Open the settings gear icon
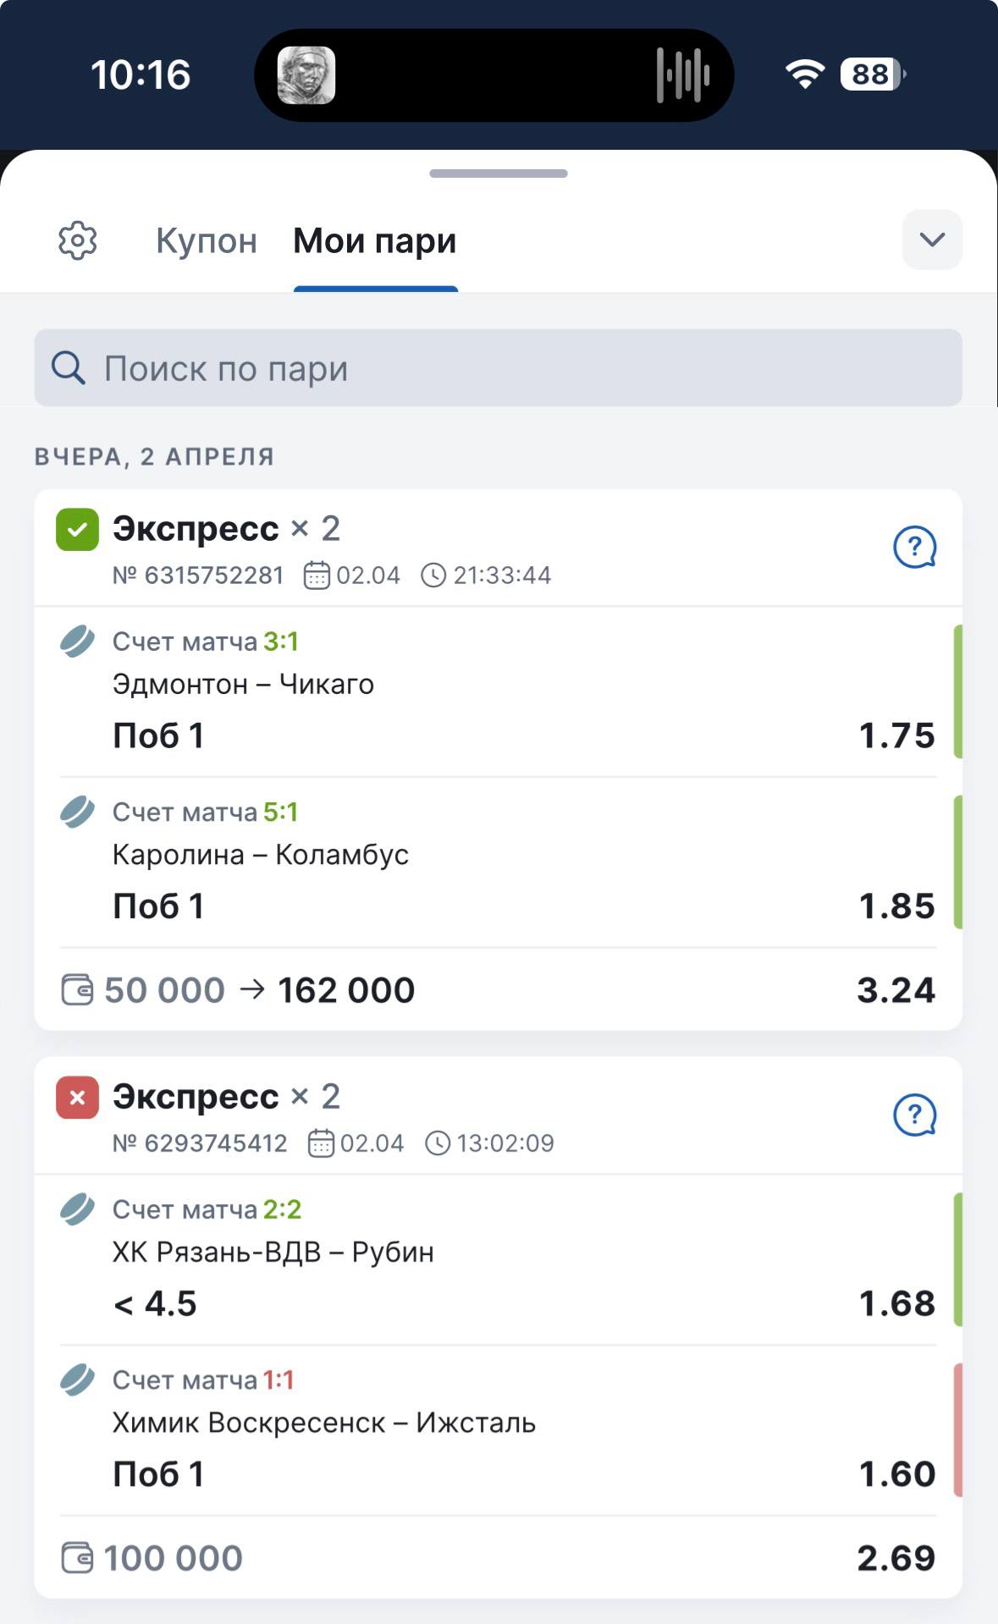The height and width of the screenshot is (1624, 998). pos(78,241)
